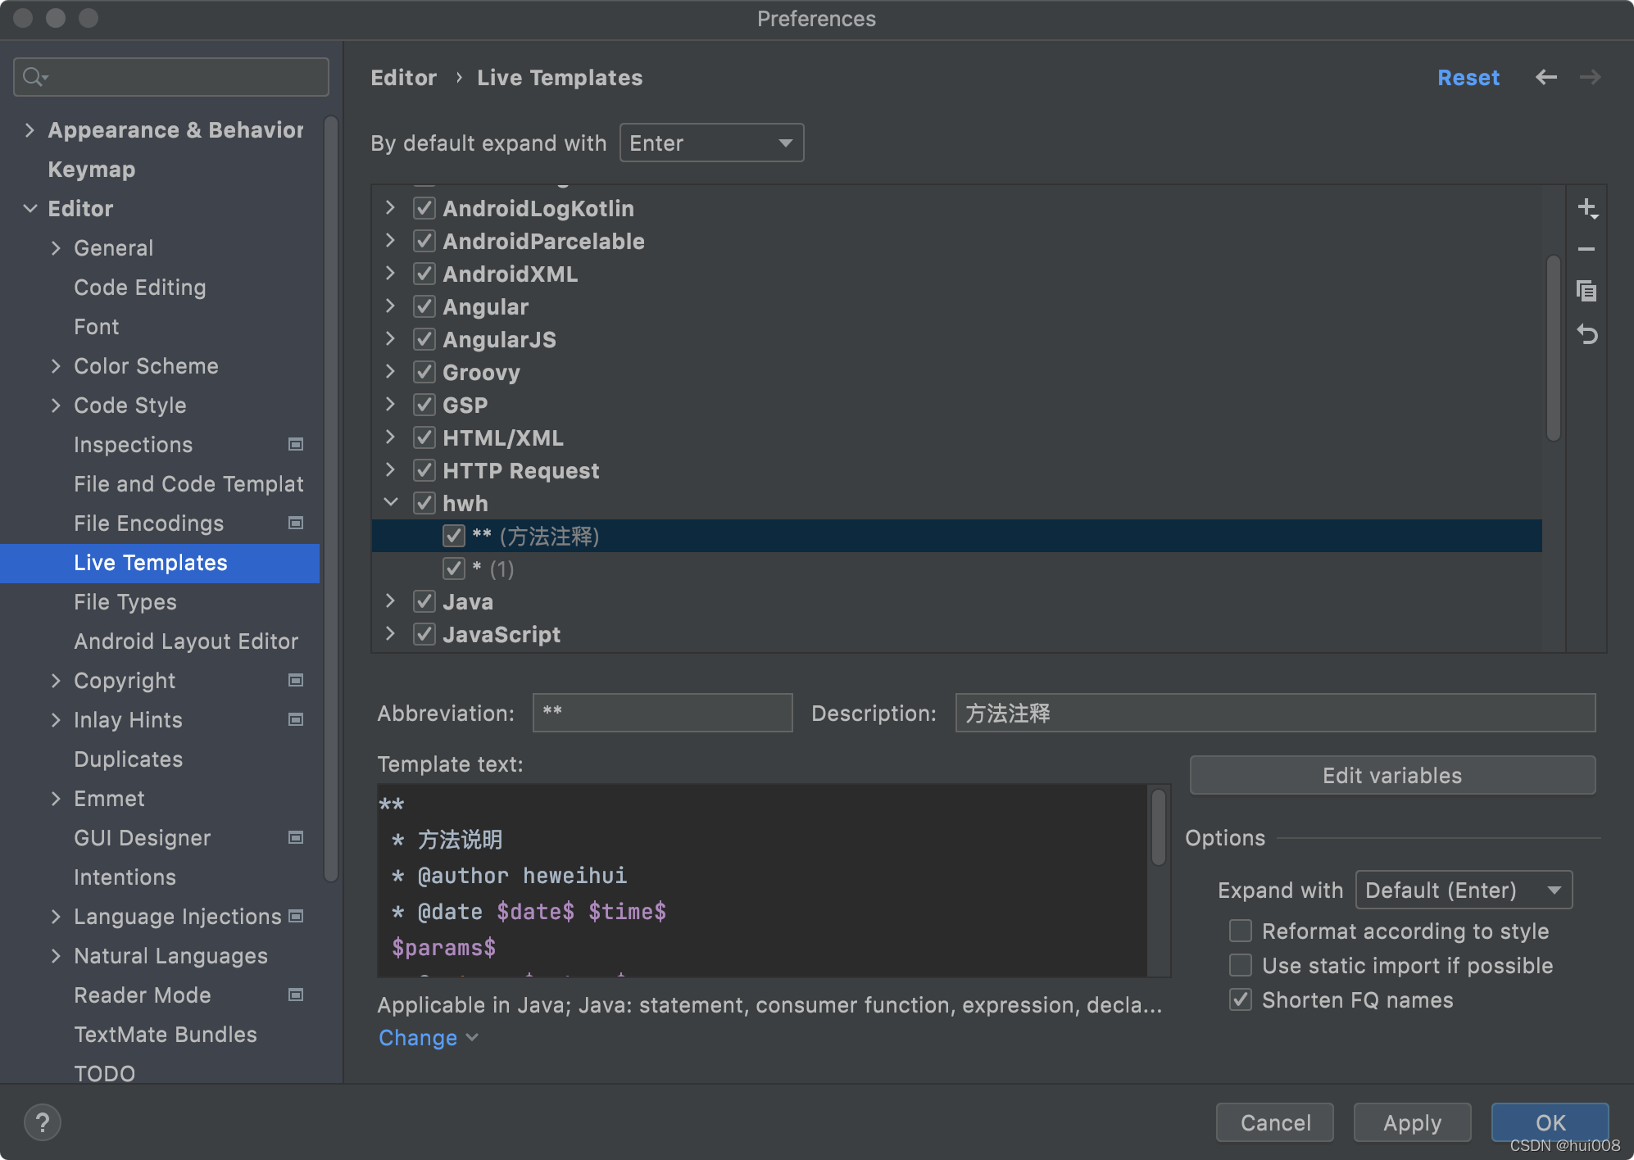Expand Appearance & Behavior in sidebar
This screenshot has height=1160, width=1634.
click(x=30, y=129)
